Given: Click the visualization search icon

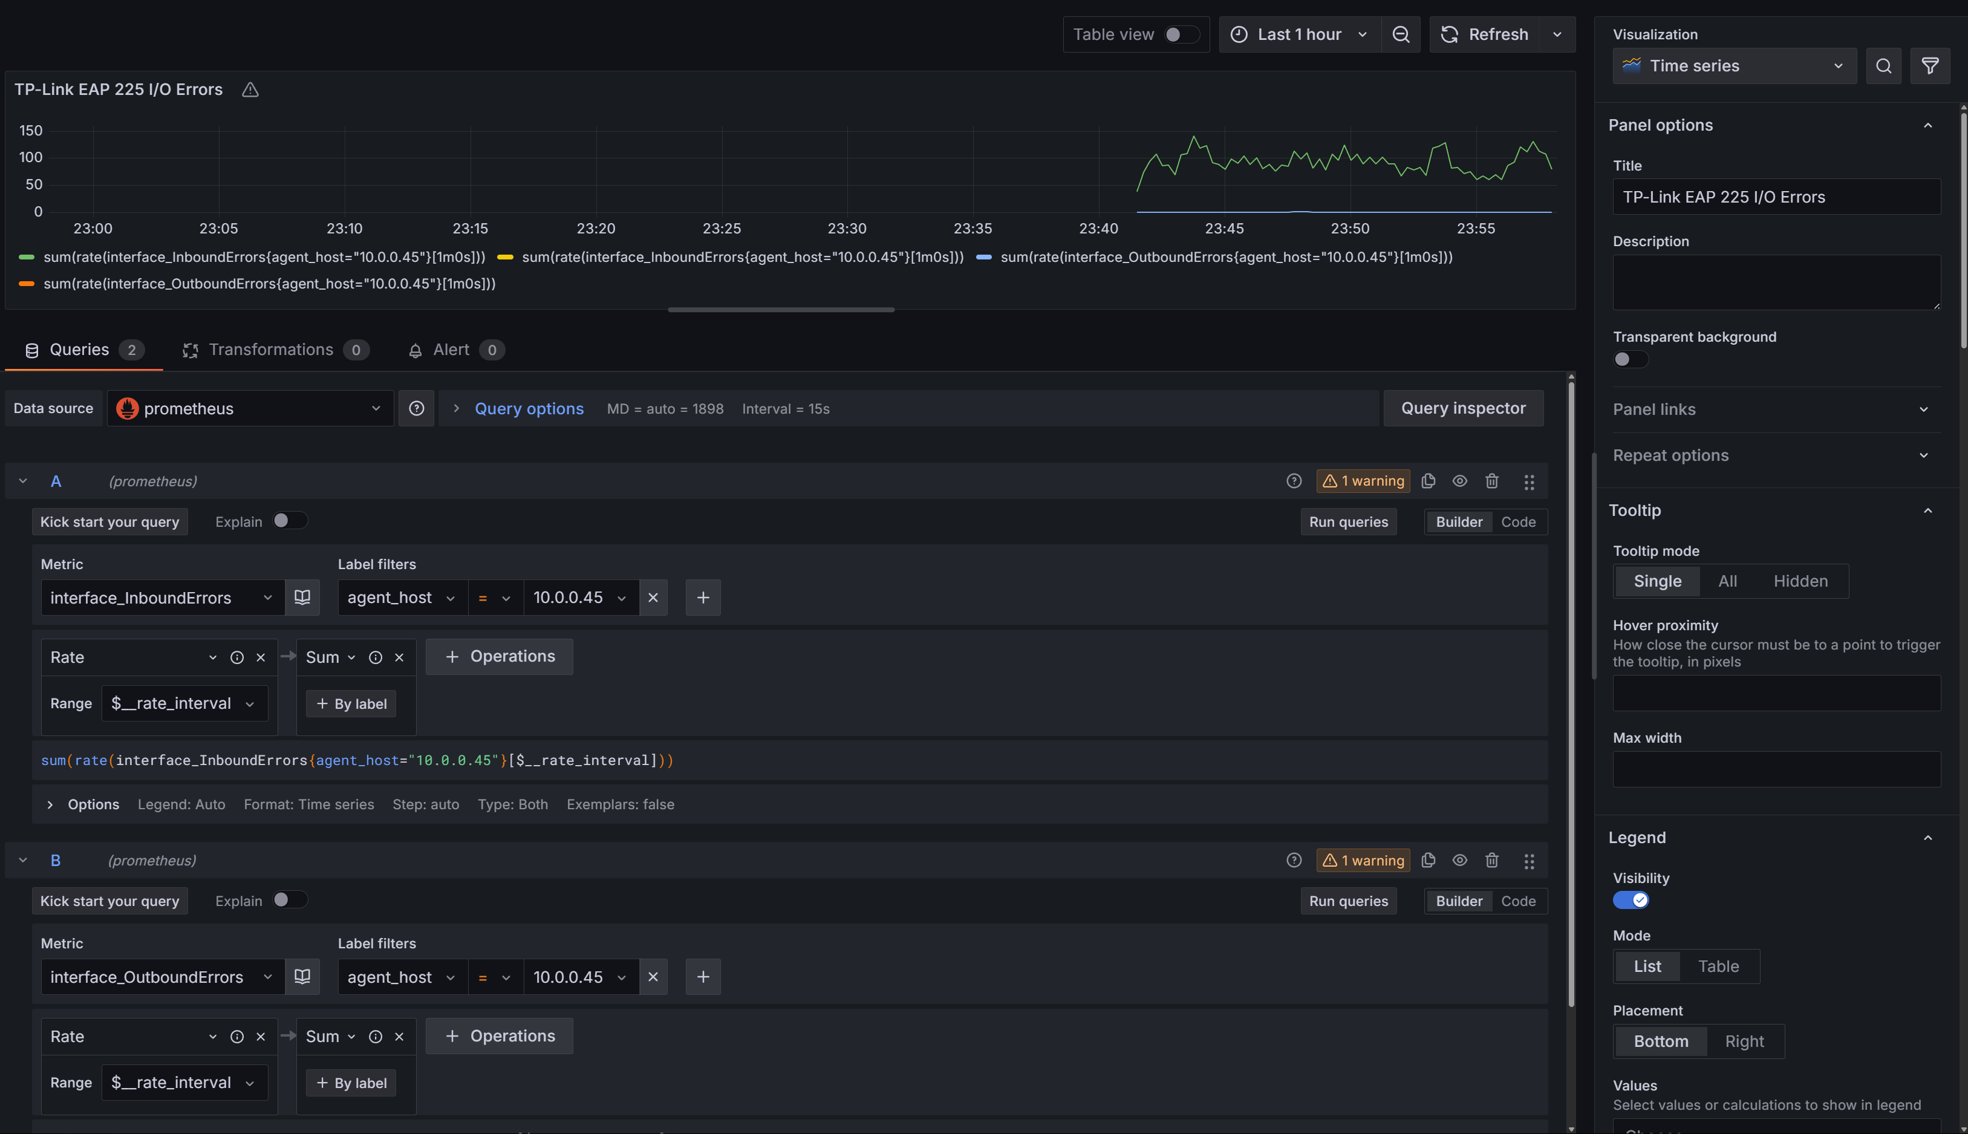Looking at the screenshot, I should point(1883,66).
